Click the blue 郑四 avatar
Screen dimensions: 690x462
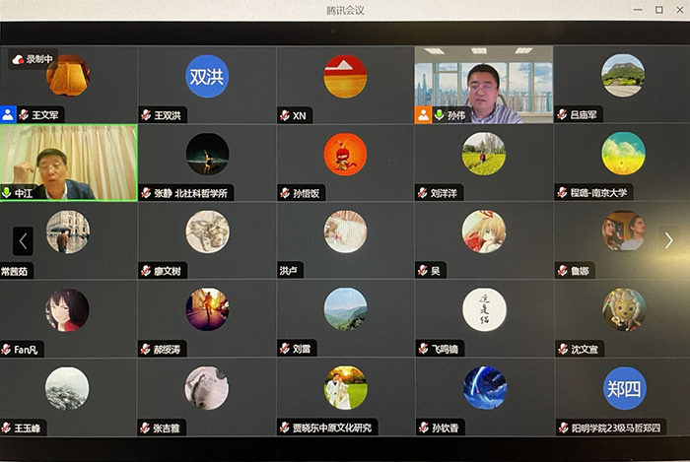(623, 387)
